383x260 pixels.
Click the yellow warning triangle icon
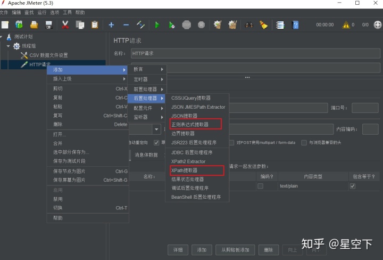pyautogui.click(x=346, y=25)
